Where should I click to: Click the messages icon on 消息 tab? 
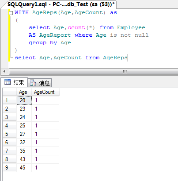pyautogui.click(x=33, y=83)
